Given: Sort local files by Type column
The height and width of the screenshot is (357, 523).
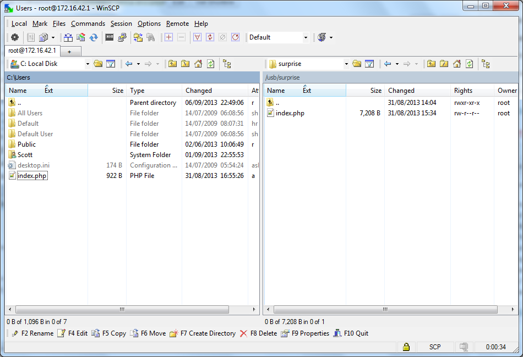Looking at the screenshot, I should pos(154,91).
